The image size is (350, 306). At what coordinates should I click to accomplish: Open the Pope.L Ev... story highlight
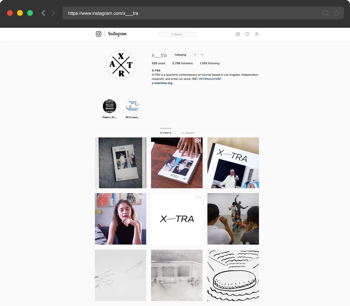pyautogui.click(x=109, y=109)
